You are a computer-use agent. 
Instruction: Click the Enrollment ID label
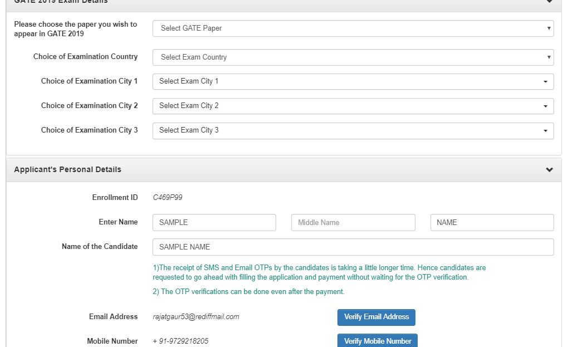[115, 197]
